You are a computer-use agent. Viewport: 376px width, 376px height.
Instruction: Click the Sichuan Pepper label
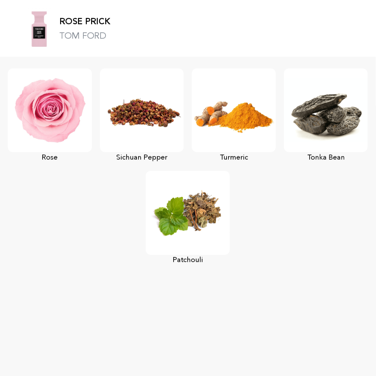coord(142,157)
